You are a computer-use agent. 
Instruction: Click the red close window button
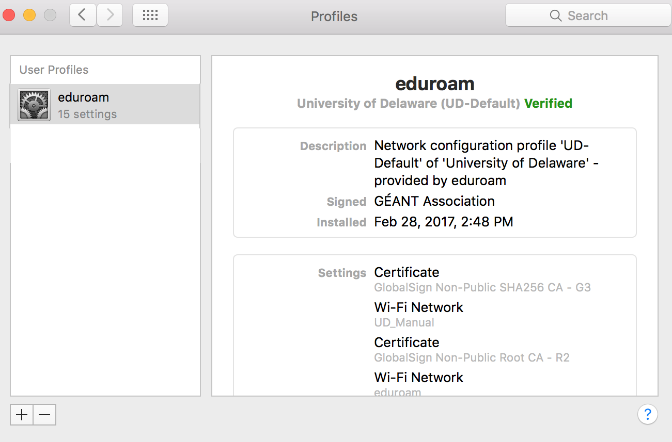9,15
